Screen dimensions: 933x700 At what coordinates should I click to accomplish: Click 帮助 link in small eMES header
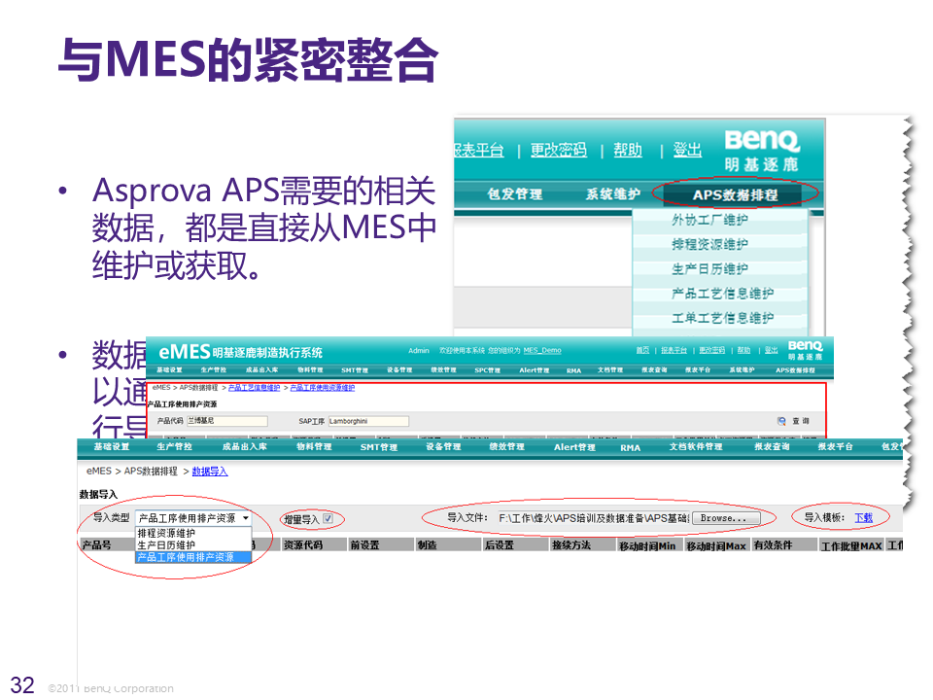[743, 351]
